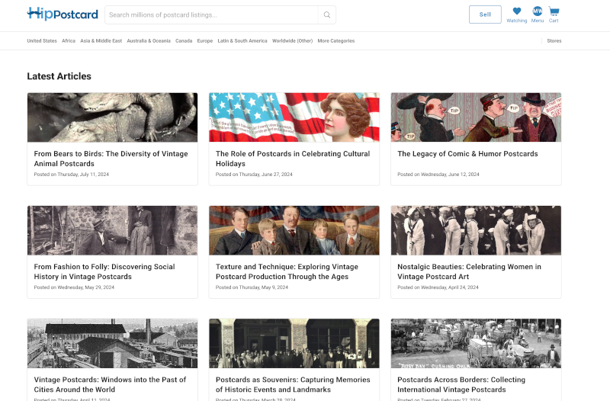Read 'Postcards as Souvenirs' article title
This screenshot has width=610, height=401.
[293, 384]
